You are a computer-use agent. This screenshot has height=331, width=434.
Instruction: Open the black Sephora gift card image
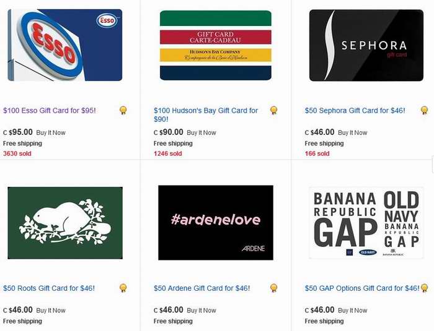click(x=366, y=45)
